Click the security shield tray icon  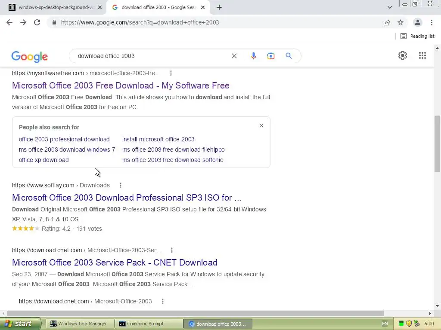point(409,324)
